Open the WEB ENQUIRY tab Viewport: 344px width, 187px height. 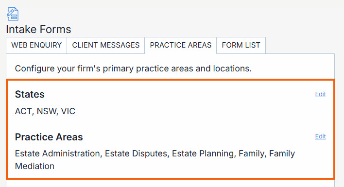click(36, 45)
